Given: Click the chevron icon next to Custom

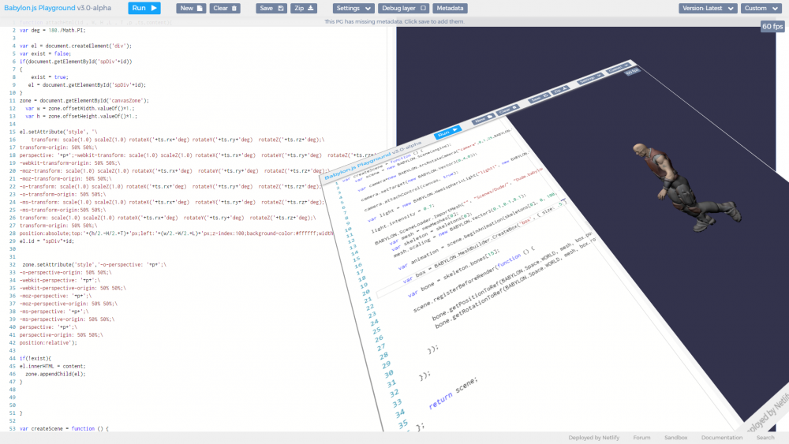Looking at the screenshot, I should pyautogui.click(x=775, y=8).
